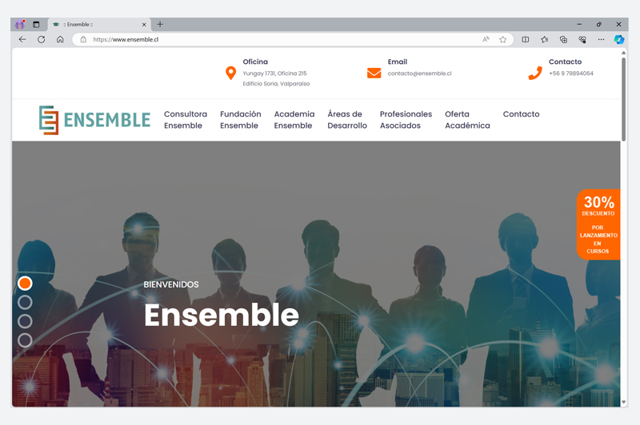Click the contacto@ensemble.cl email link
The height and width of the screenshot is (425, 640).
pyautogui.click(x=419, y=73)
